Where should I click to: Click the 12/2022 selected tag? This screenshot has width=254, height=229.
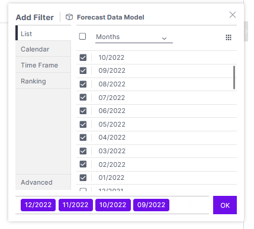(38, 205)
